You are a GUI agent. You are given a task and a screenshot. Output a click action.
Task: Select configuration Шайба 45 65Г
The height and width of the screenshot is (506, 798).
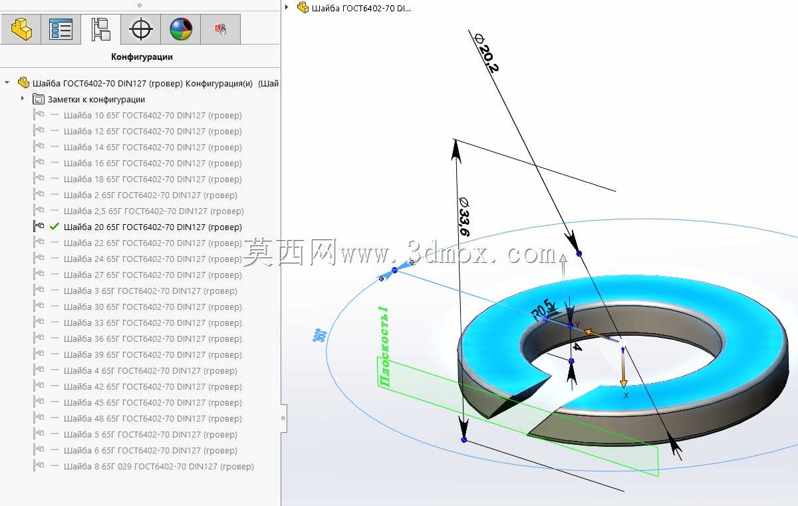(153, 402)
